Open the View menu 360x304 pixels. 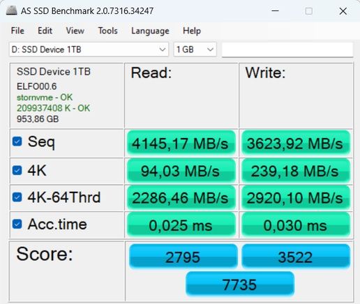75,31
